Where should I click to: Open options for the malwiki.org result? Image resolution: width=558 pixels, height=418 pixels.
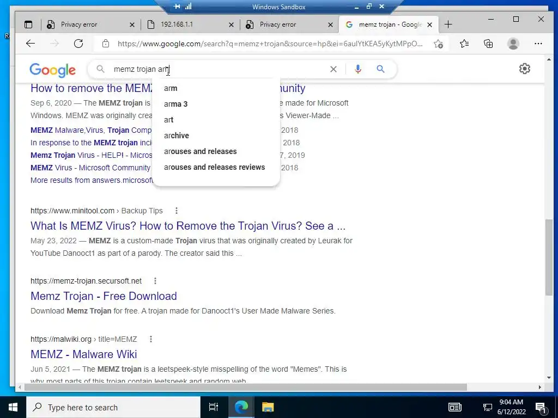click(x=151, y=339)
